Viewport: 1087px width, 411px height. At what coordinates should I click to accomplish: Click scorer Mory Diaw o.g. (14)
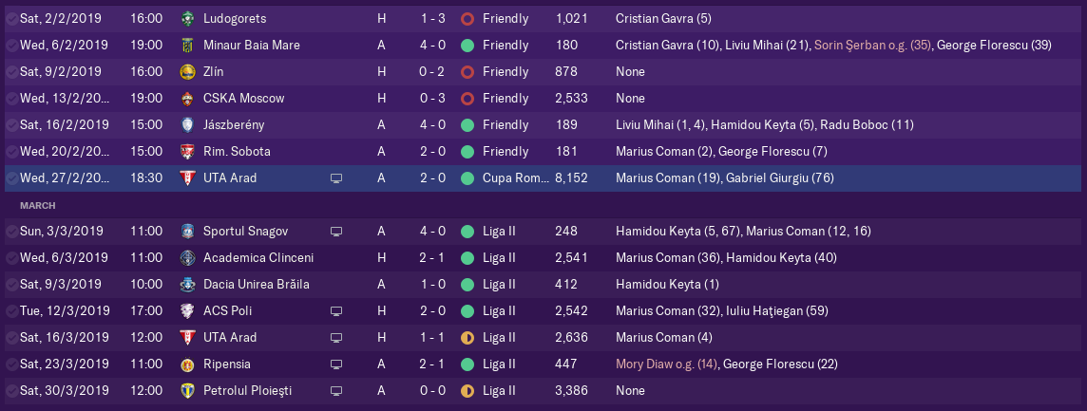click(x=666, y=364)
